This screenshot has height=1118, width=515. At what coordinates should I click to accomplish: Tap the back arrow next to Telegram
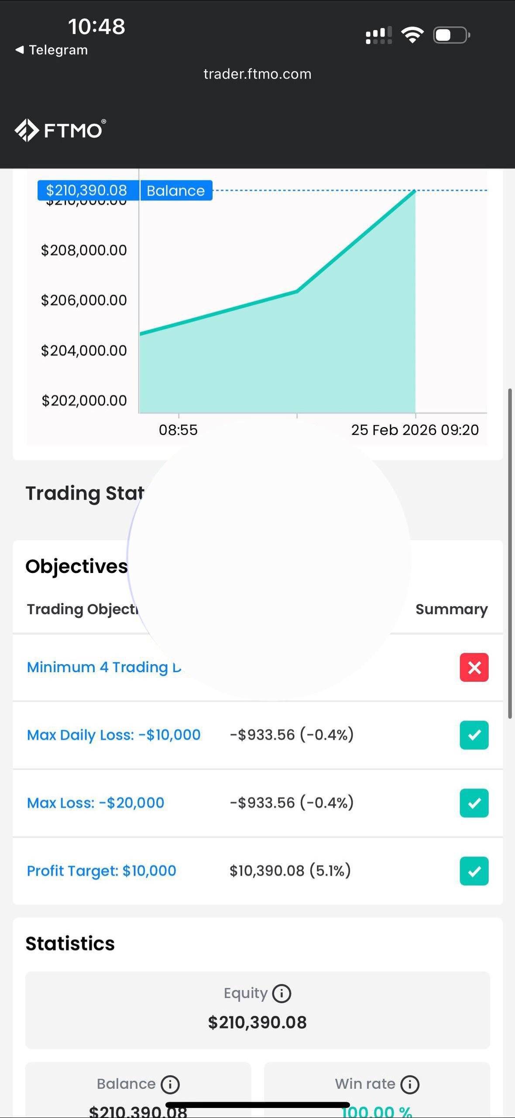tap(19, 50)
